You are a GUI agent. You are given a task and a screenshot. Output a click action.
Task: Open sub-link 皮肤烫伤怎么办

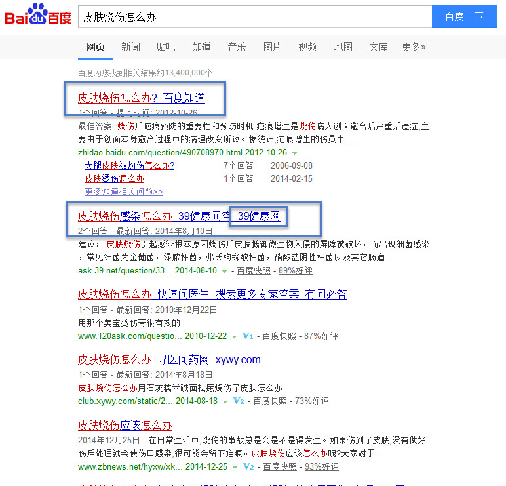(x=114, y=178)
